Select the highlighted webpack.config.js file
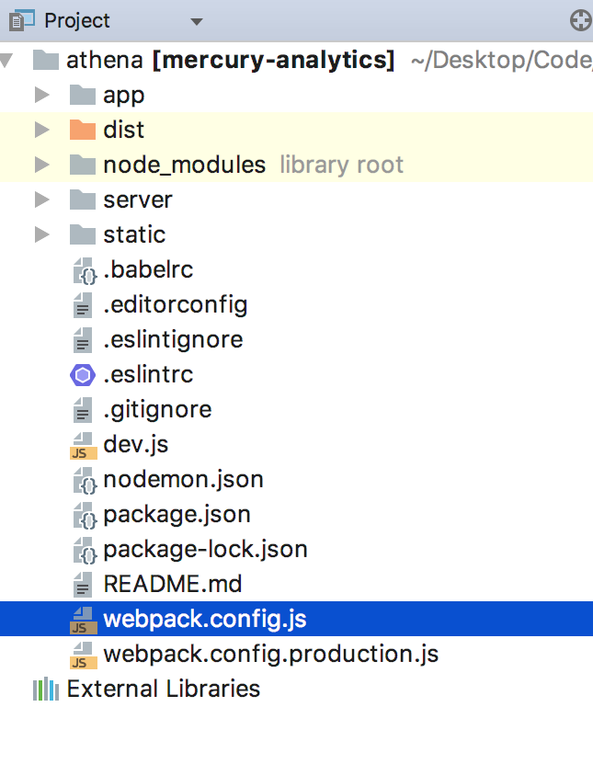This screenshot has width=593, height=764. tap(296, 619)
